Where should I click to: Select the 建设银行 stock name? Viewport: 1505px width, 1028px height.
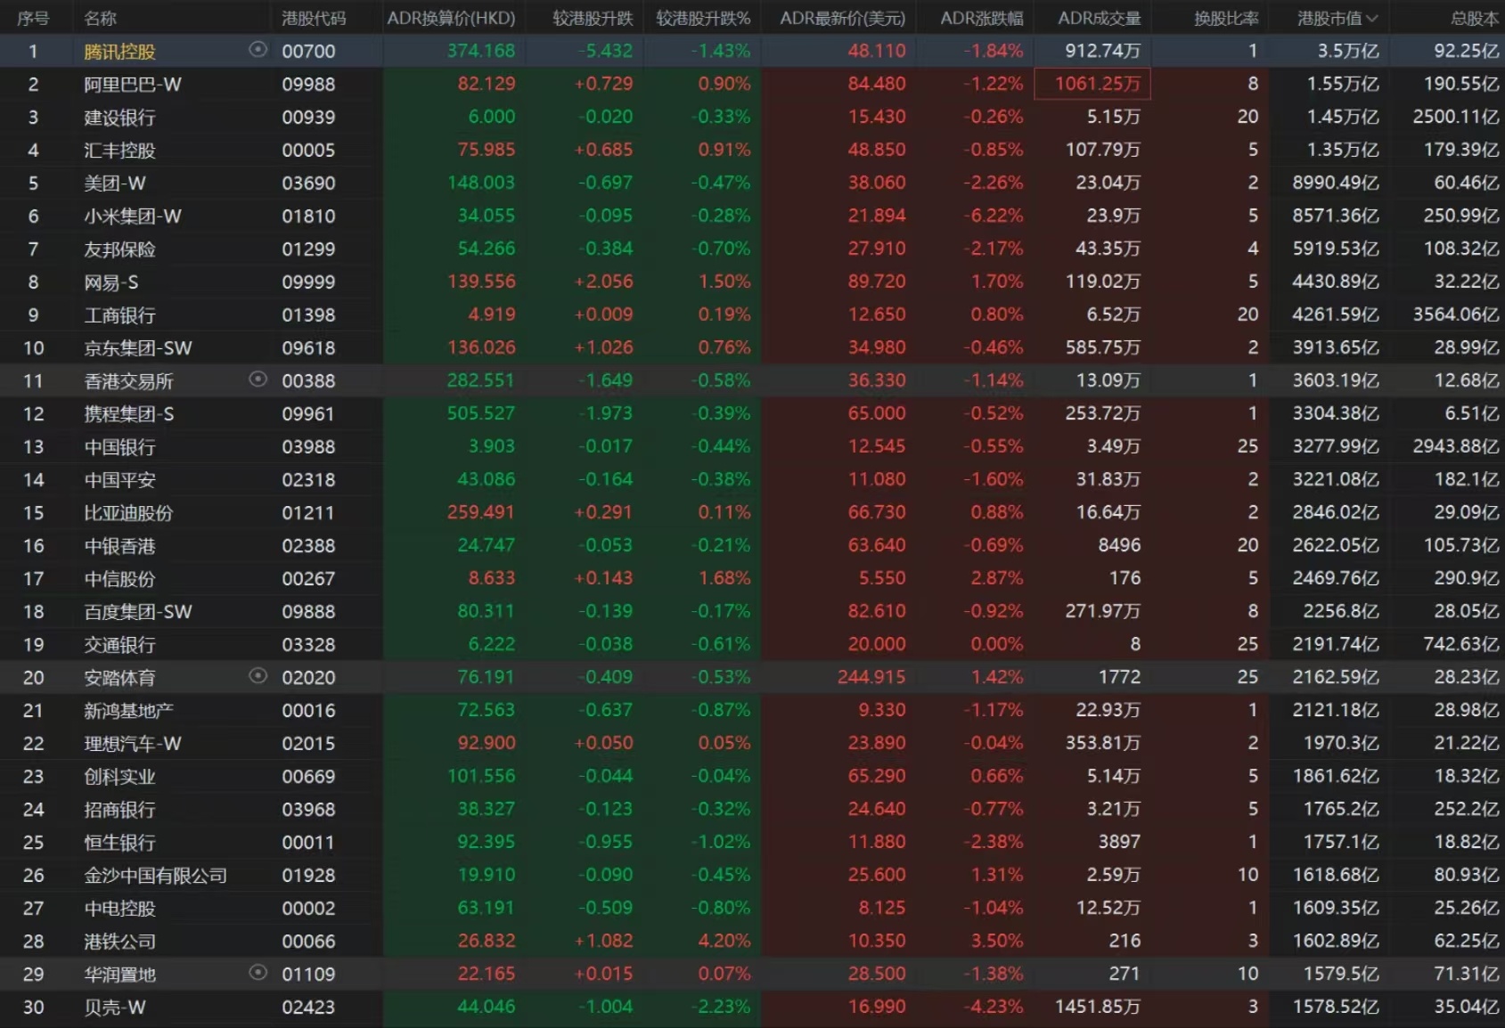119,118
